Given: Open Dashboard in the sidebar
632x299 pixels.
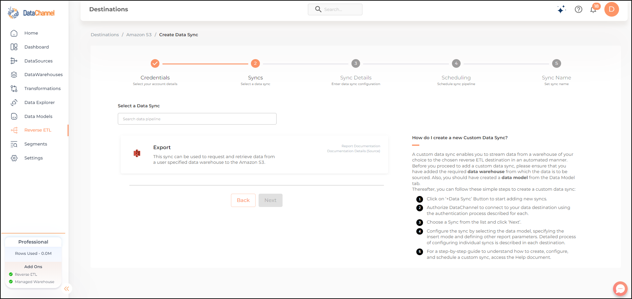Looking at the screenshot, I should click(x=37, y=47).
